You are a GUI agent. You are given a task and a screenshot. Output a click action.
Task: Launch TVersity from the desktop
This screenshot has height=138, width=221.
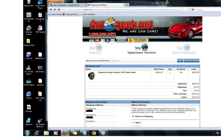(29, 56)
